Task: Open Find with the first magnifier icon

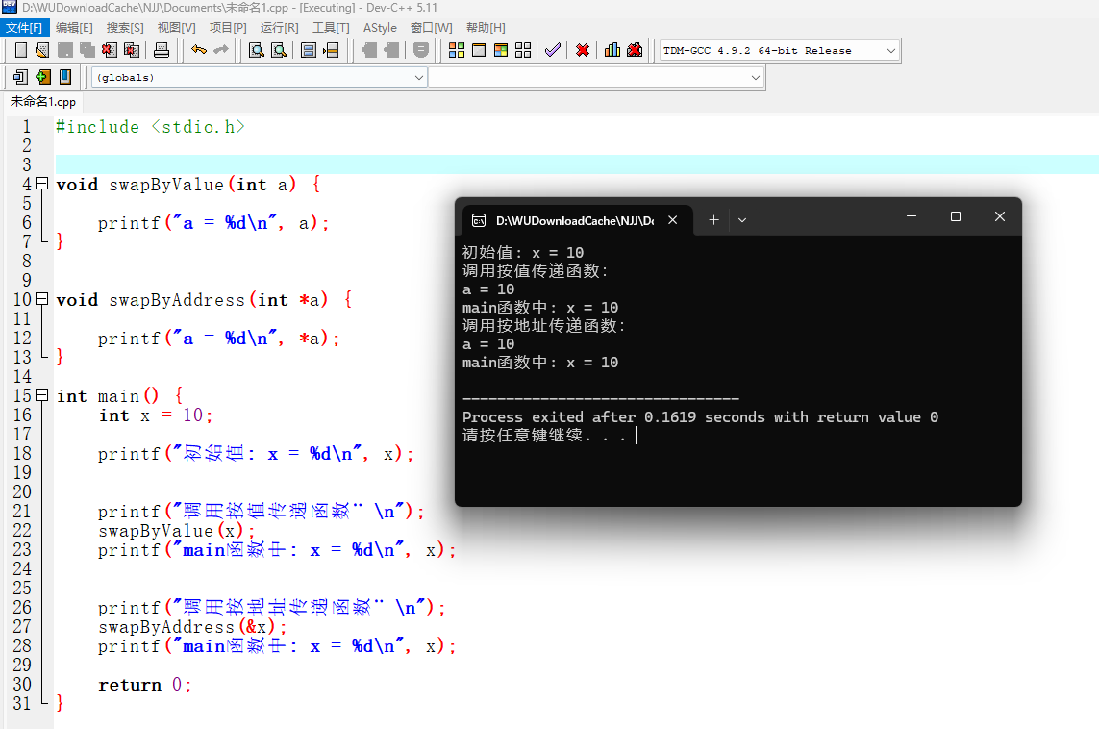Action: [x=257, y=50]
